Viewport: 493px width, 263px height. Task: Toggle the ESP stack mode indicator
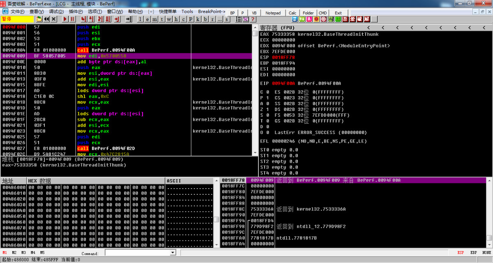click(461, 253)
